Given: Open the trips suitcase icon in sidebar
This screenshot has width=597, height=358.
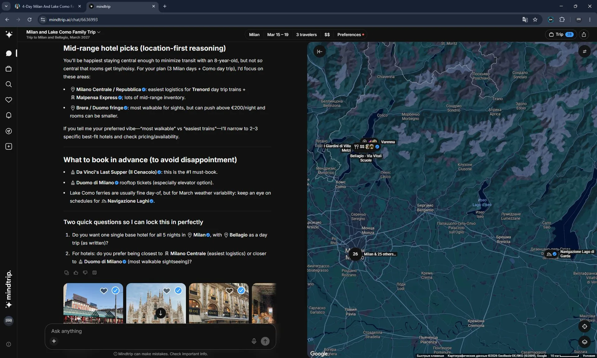Looking at the screenshot, I should tap(9, 69).
